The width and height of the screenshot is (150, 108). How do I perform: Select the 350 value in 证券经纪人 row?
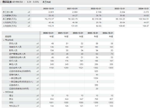coord(97,85)
